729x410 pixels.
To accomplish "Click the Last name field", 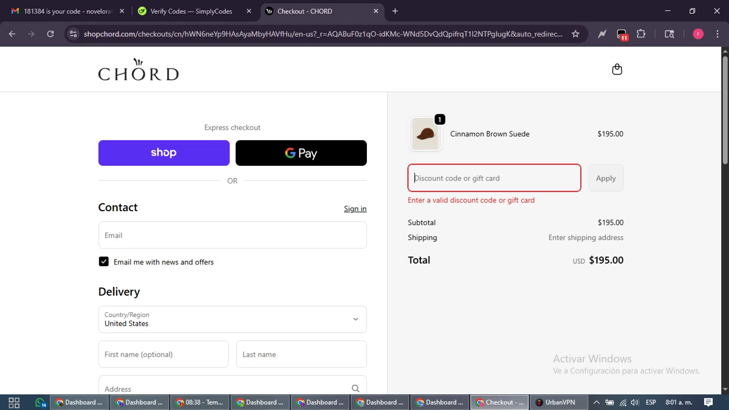I will 301,354.
